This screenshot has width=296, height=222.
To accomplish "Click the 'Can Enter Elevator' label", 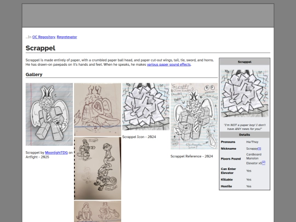I will pyautogui.click(x=229, y=171).
